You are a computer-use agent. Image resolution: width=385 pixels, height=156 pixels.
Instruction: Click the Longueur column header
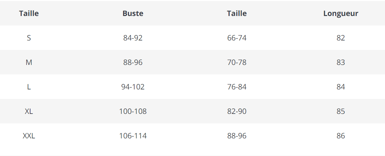341,13
